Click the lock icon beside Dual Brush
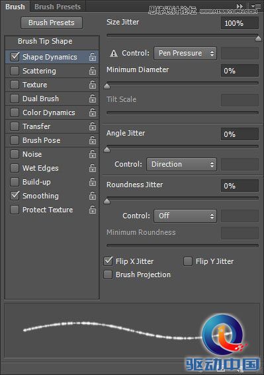Screen dimensions: 264x375 (93, 99)
